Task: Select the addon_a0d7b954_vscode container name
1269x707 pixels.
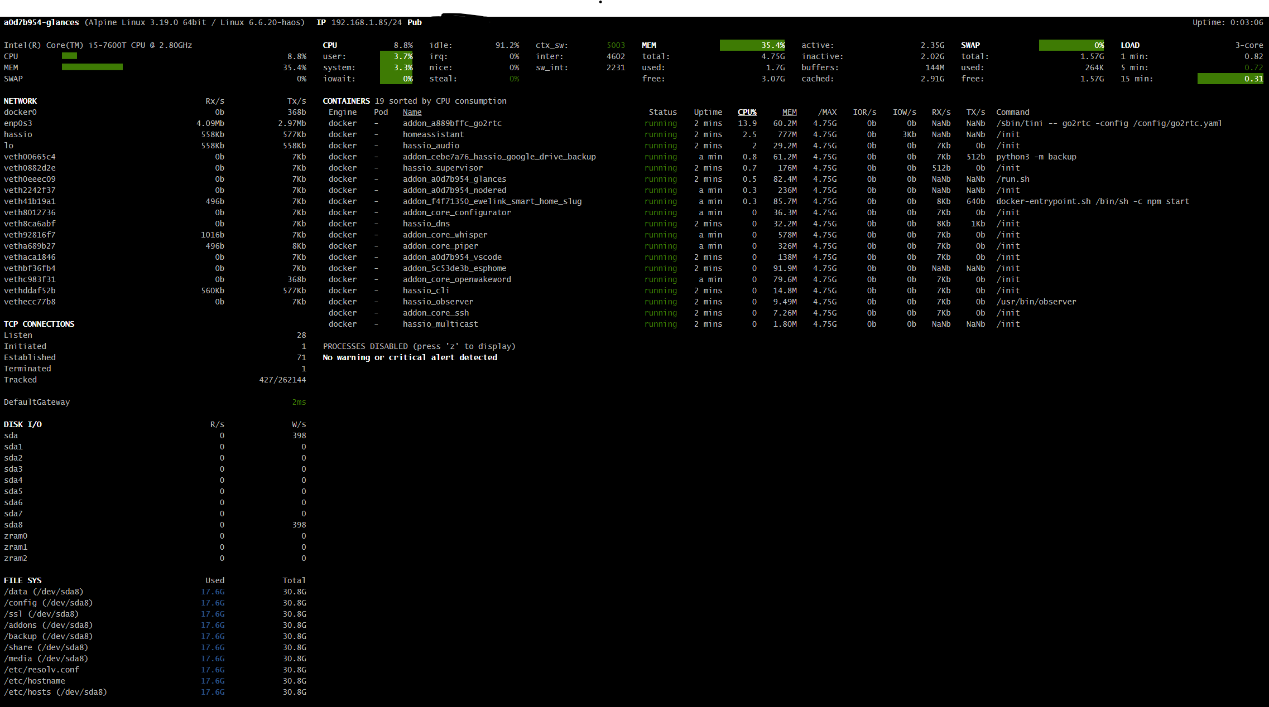Action: tap(452, 257)
